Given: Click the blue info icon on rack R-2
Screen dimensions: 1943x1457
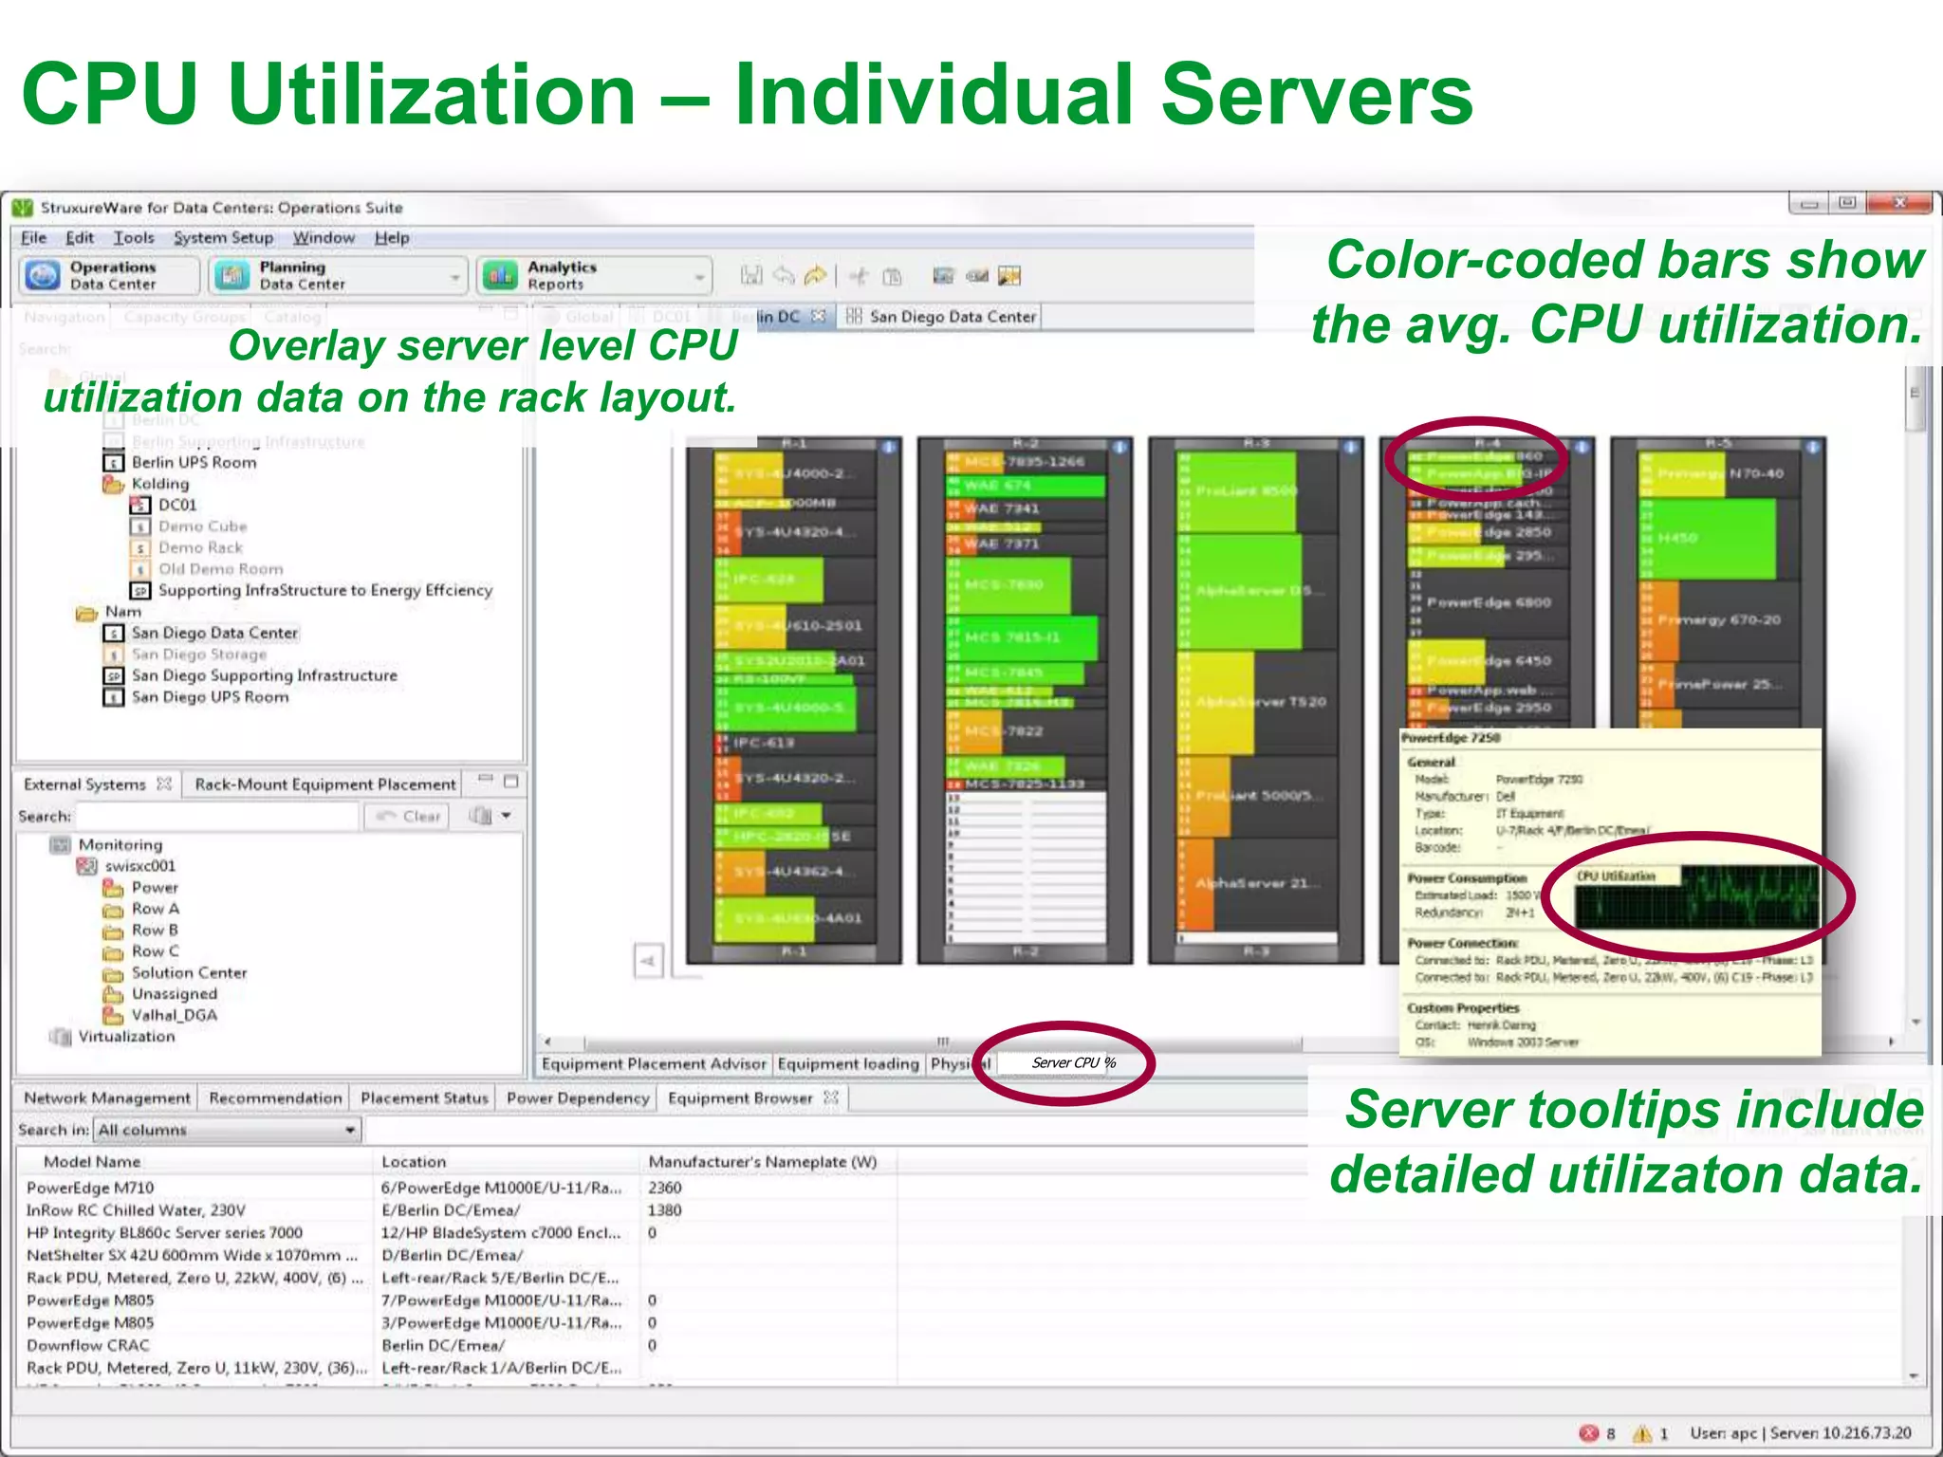Looking at the screenshot, I should point(1120,446).
